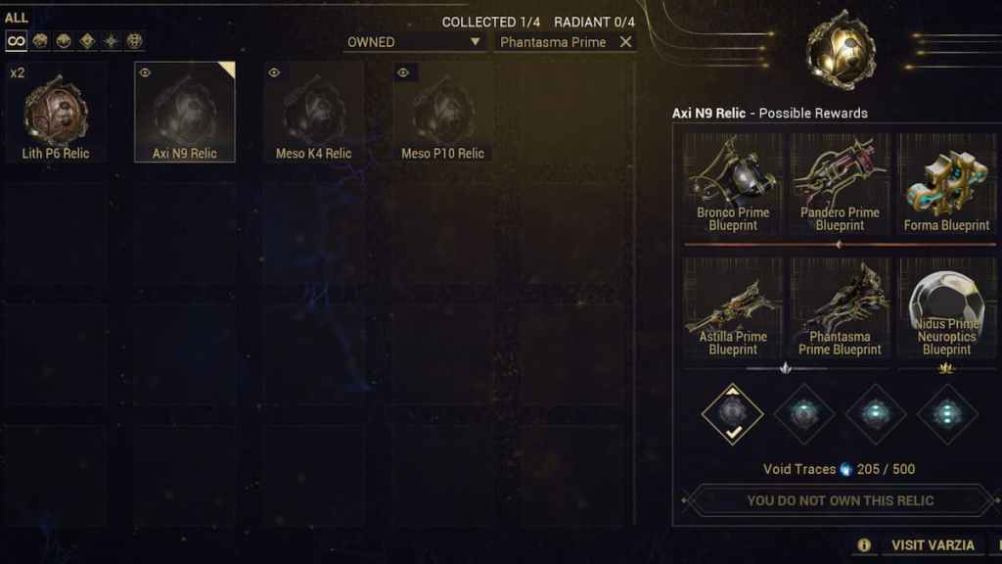The image size is (1002, 564).
Task: Choose the Flawless refinement level icon
Action: coord(876,414)
